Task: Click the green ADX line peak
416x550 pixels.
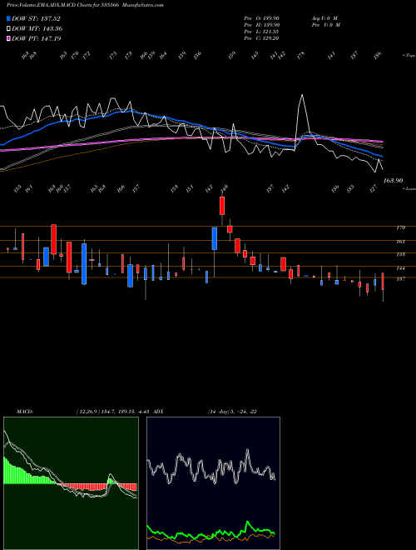Action: coord(248,522)
